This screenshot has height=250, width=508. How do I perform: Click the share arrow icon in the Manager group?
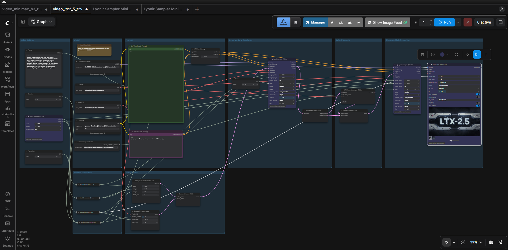pyautogui.click(x=358, y=22)
